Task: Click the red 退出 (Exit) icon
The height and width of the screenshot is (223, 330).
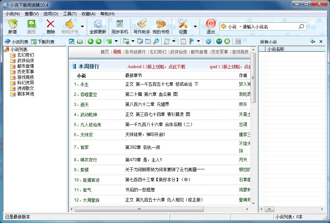Action: tap(210, 26)
